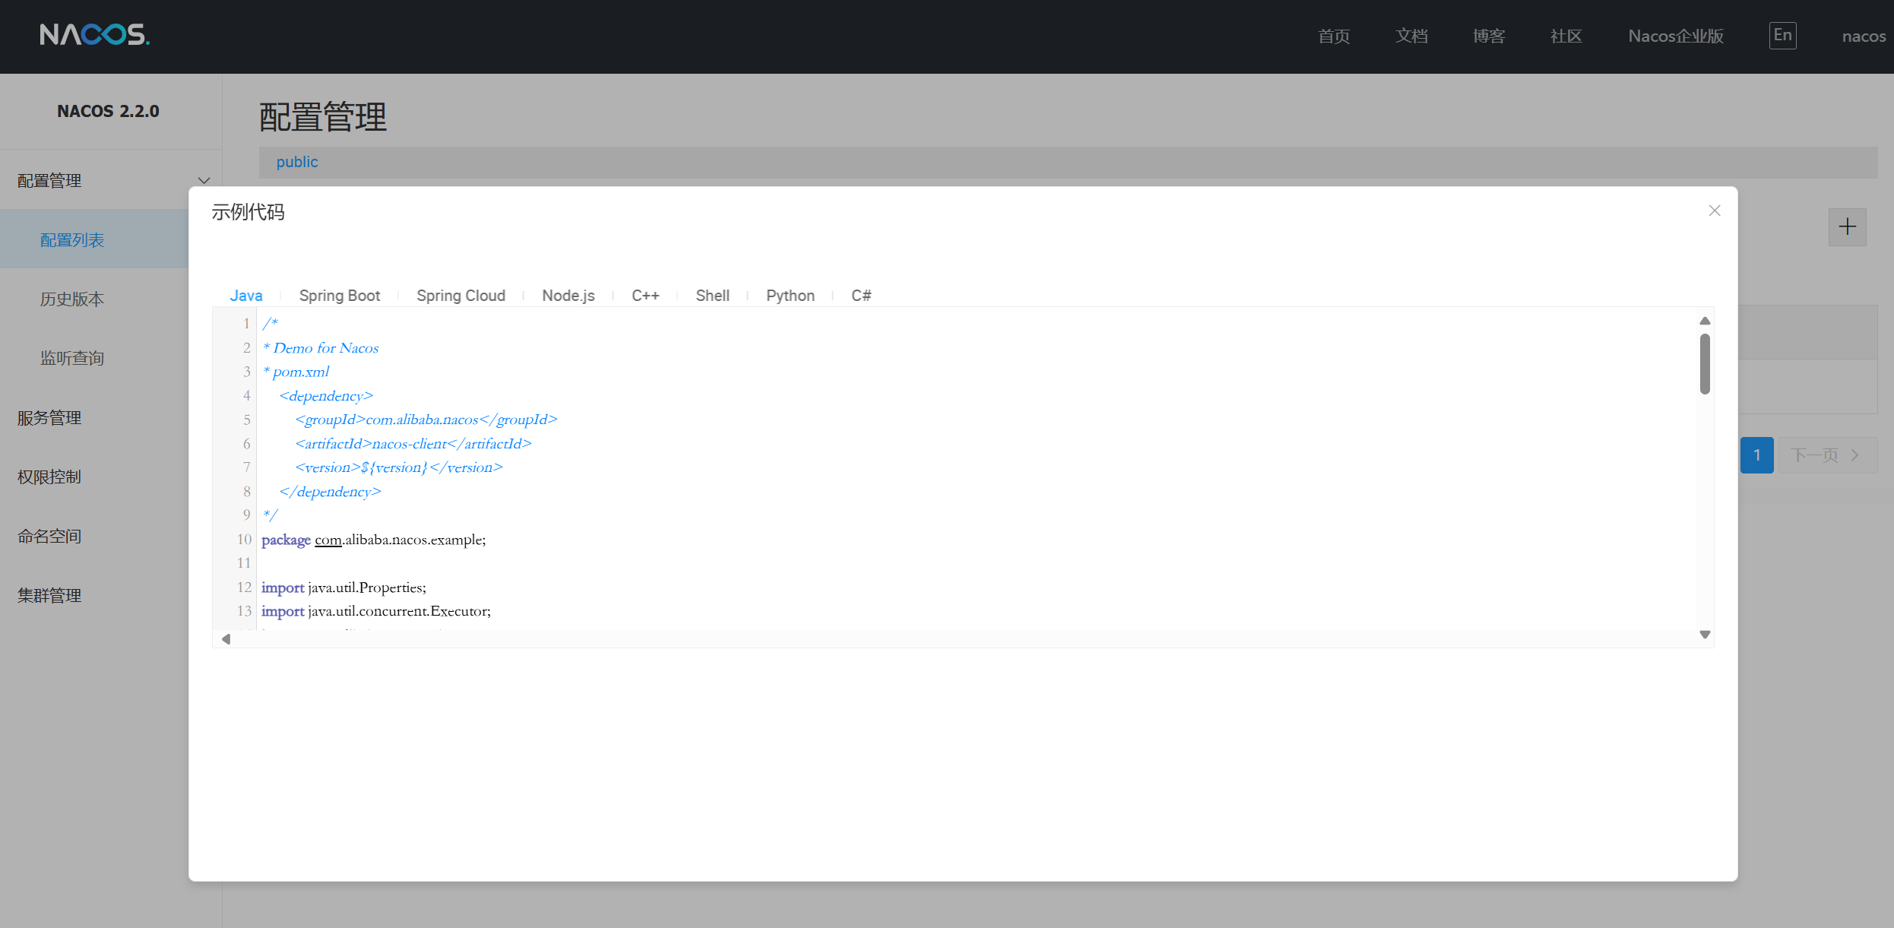
Task: Collapse the 配置管理 sidebar menu
Action: click(203, 181)
